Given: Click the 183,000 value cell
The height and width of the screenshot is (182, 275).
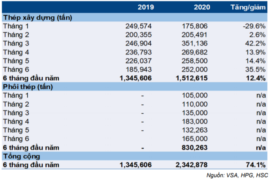Looking at the screenshot, I should coord(195,121).
